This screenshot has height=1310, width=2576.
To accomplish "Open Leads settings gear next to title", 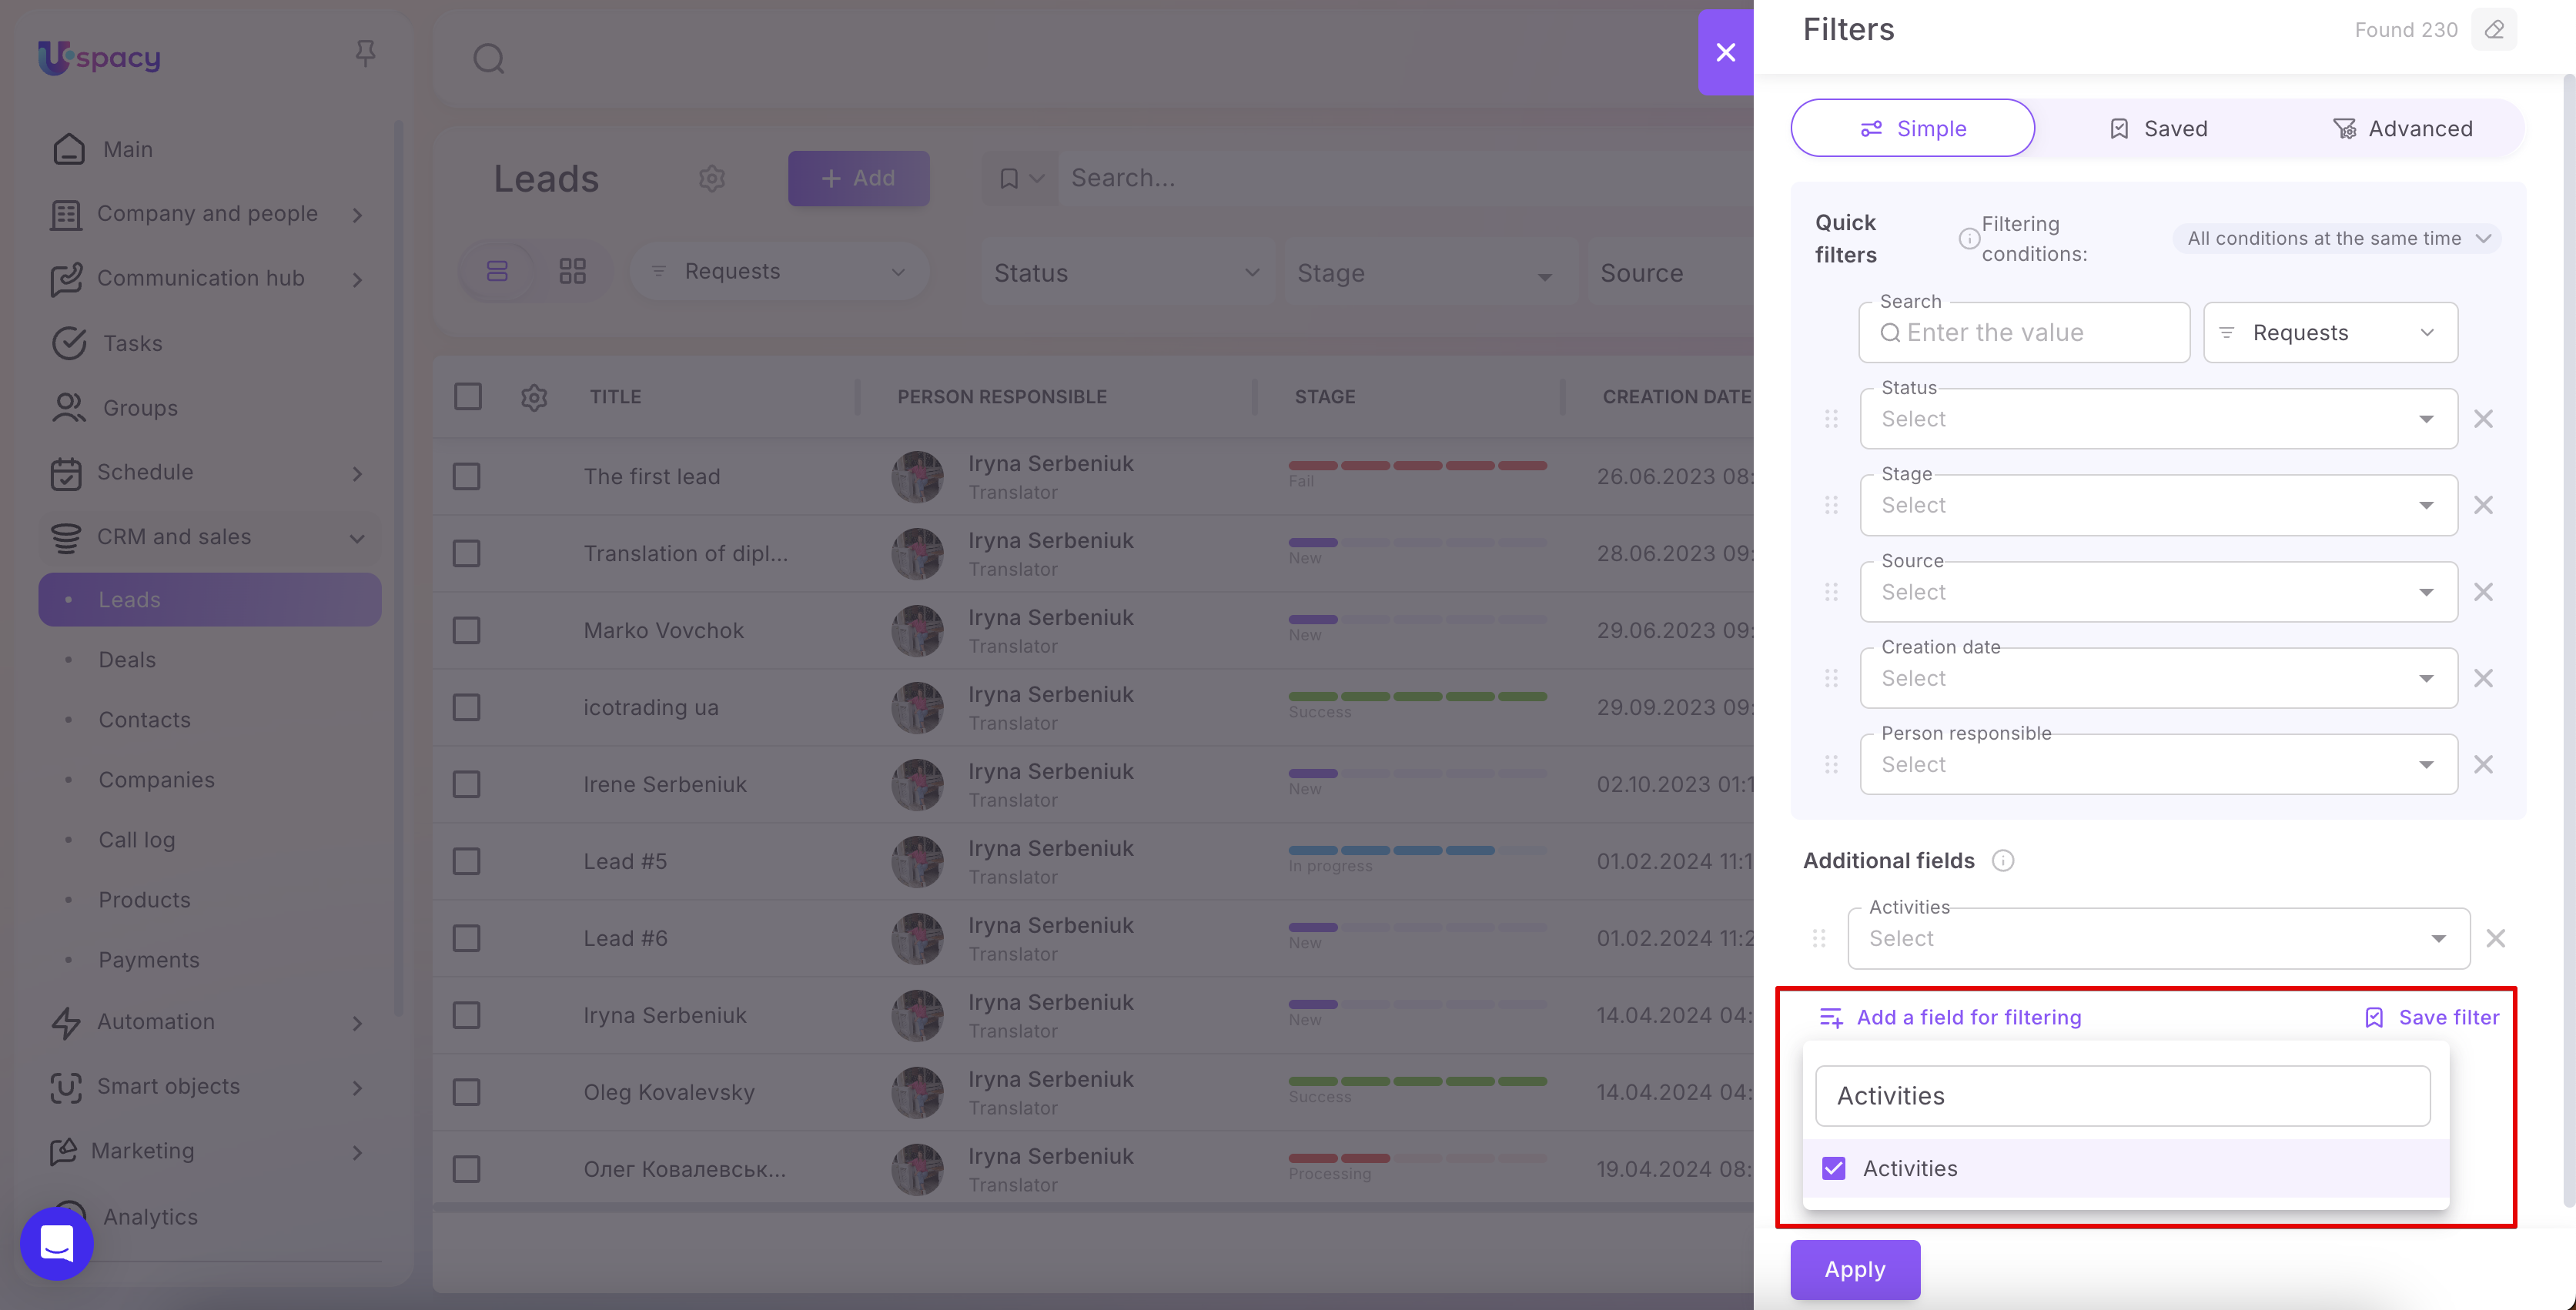I will pos(711,178).
